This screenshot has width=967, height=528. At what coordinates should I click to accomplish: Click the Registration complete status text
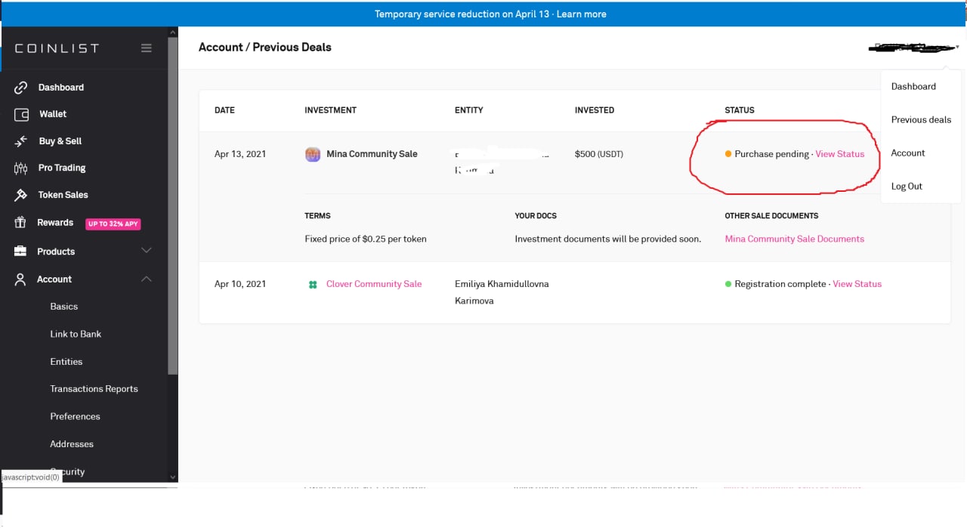780,284
